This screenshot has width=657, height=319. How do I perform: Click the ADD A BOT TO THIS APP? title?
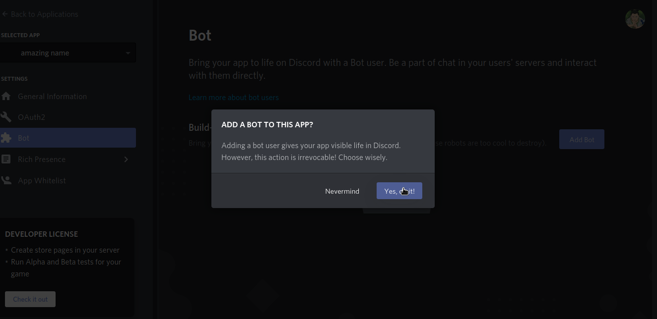267,125
